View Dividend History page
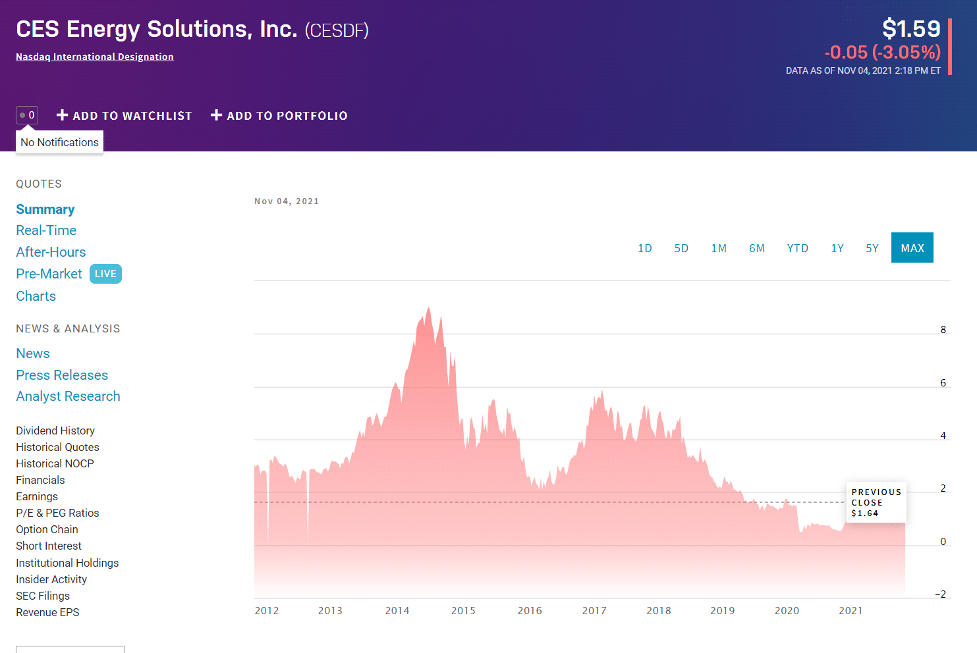977x653 pixels. [55, 431]
